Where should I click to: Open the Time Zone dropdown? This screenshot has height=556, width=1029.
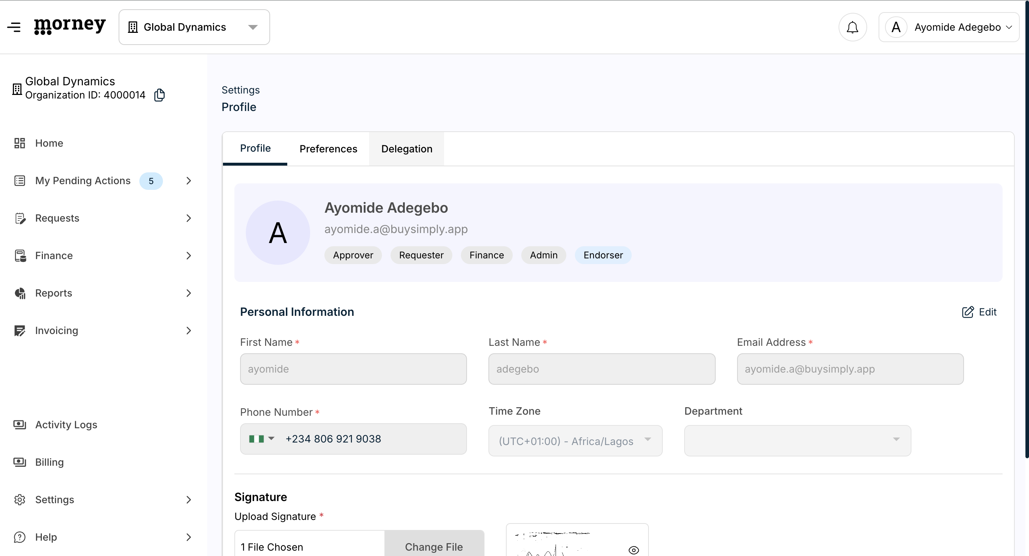click(575, 441)
